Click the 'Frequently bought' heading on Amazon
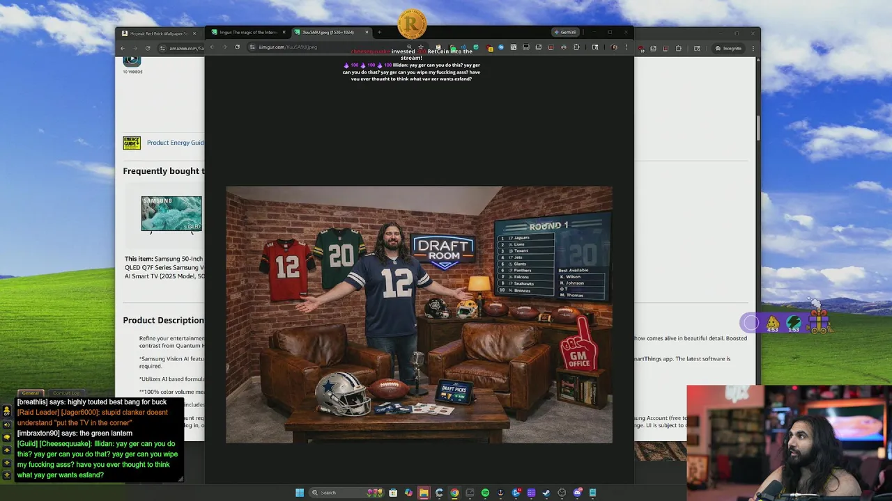 [164, 171]
